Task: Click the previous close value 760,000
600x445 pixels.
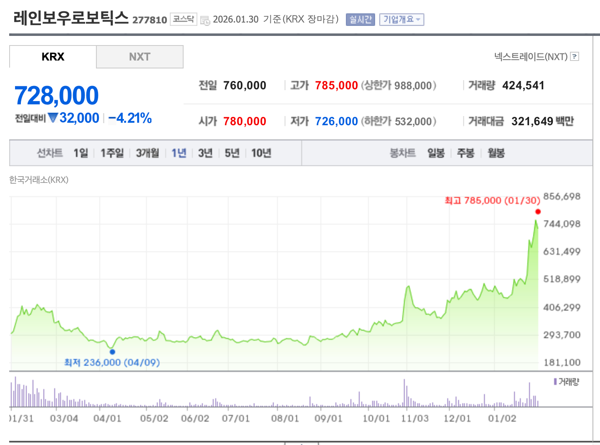Action: tap(245, 86)
